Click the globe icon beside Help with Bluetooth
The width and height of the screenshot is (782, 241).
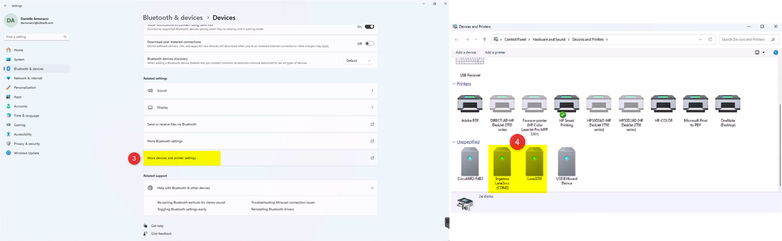point(150,188)
